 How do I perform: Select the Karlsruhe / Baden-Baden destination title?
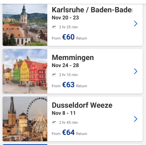[x=92, y=10]
